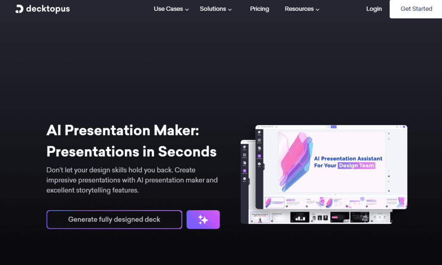The width and height of the screenshot is (442, 265).
Task: Select the Login link
Action: (x=374, y=9)
